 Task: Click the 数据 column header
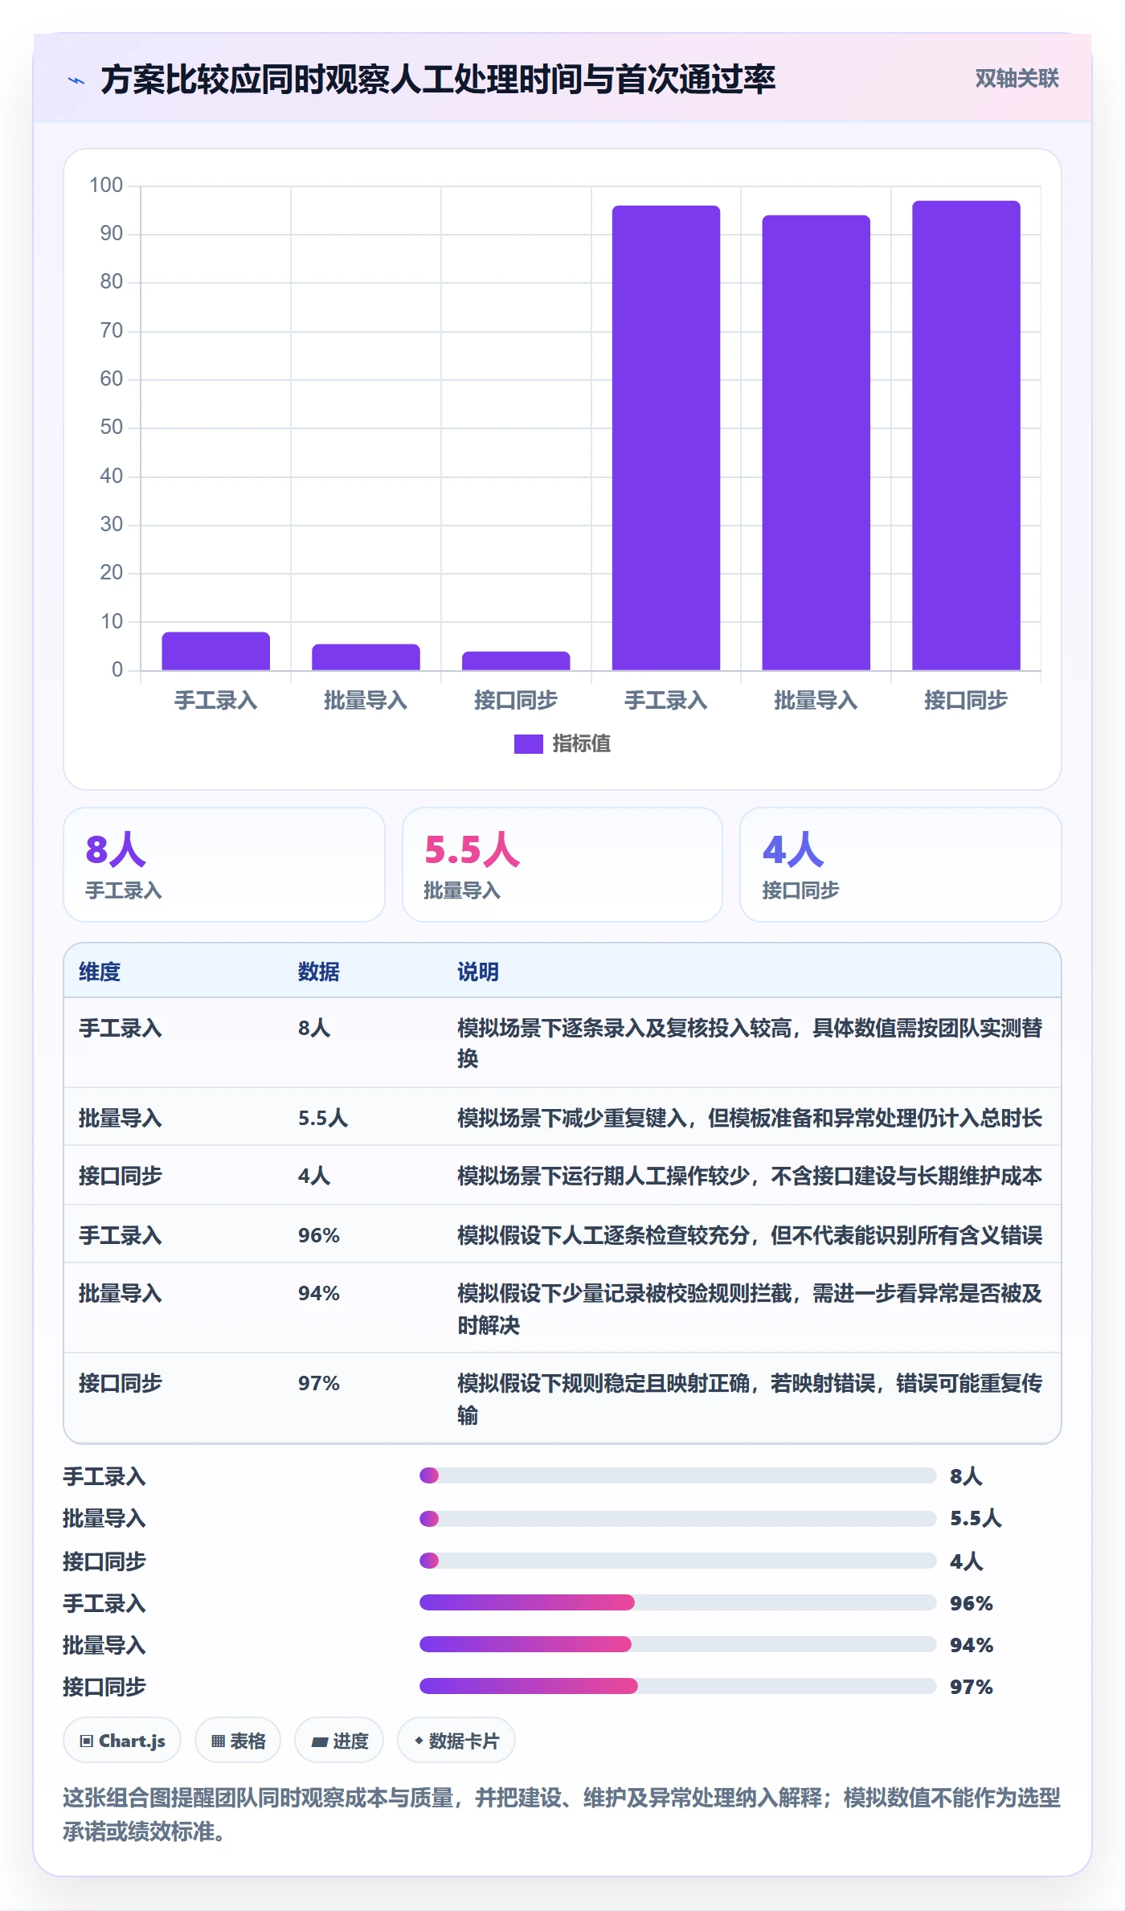coord(318,972)
